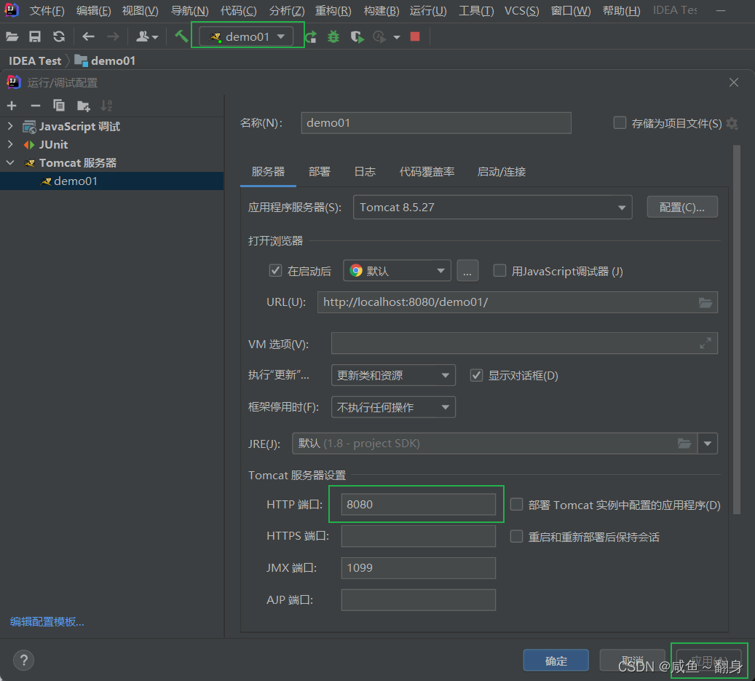755x681 pixels.
Task: Switch to the 启动/连接 tab
Action: tap(501, 171)
